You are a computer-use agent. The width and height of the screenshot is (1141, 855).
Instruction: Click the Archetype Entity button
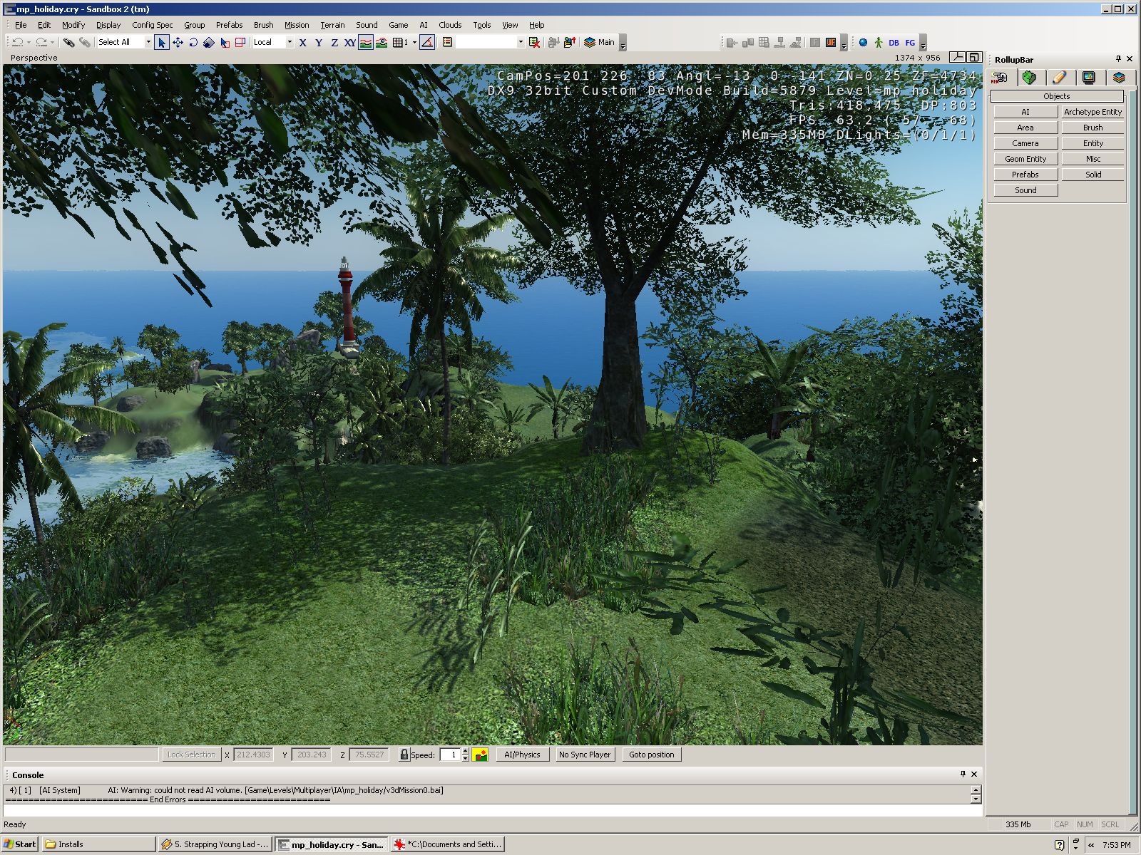point(1093,112)
